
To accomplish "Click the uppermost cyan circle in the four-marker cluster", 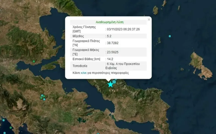I will tap(42, 95).
